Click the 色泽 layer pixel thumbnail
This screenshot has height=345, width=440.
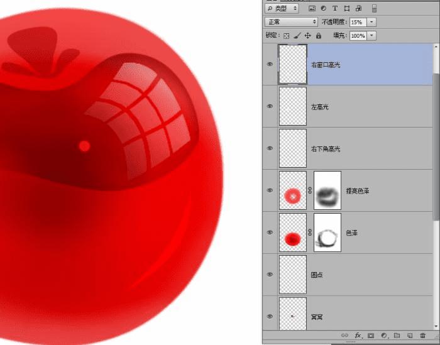[x=293, y=233]
